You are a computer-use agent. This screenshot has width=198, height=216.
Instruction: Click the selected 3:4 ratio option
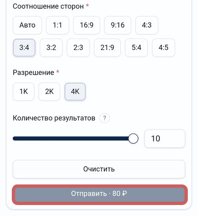coord(24,47)
